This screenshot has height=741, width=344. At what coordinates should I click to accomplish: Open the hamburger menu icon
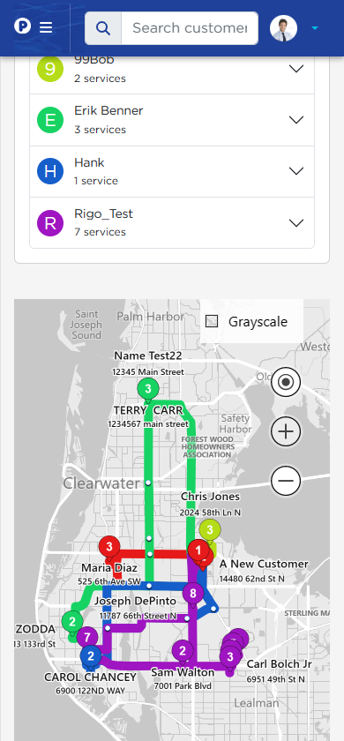[x=46, y=27]
